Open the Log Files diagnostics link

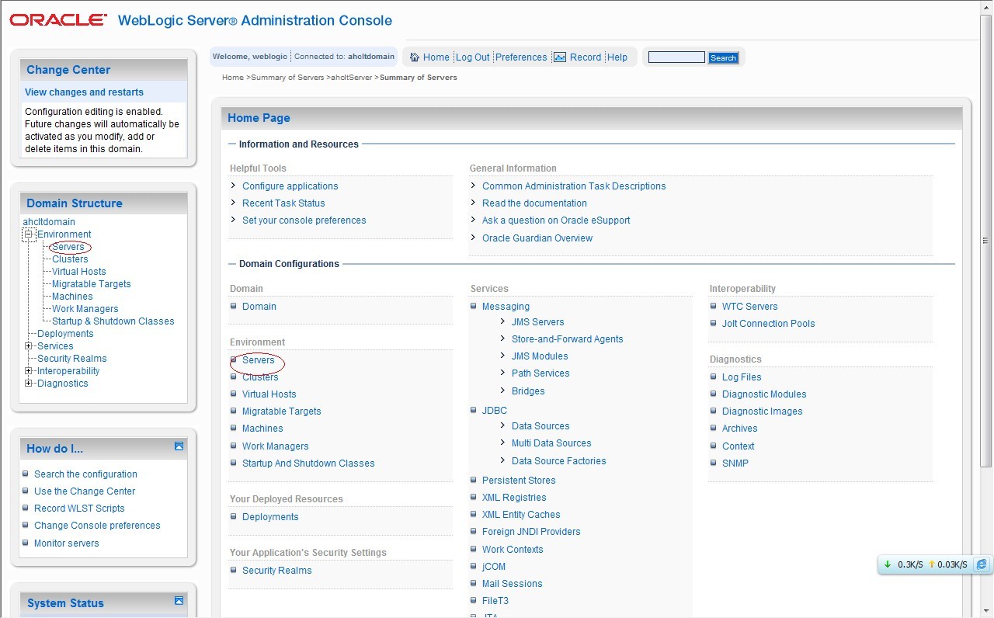click(742, 377)
